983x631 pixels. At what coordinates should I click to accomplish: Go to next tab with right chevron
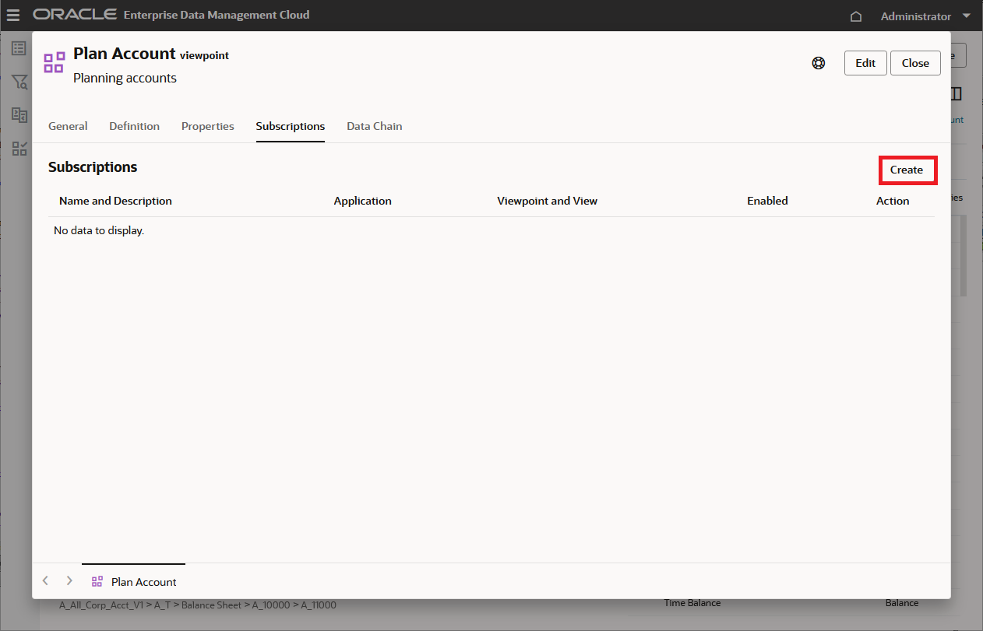69,581
